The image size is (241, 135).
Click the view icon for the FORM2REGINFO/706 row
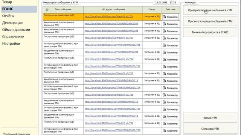coord(165,31)
